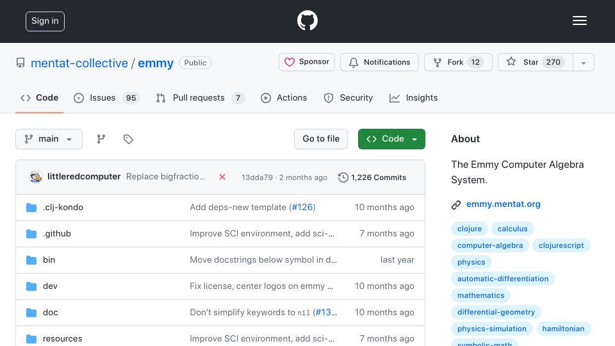Click the Go to file button
The height and width of the screenshot is (346, 615).
click(321, 139)
